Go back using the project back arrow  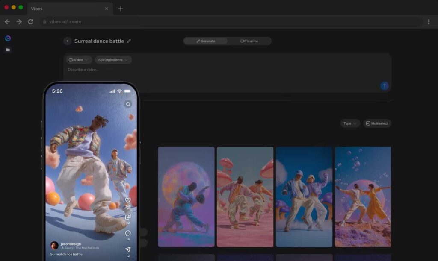(67, 41)
